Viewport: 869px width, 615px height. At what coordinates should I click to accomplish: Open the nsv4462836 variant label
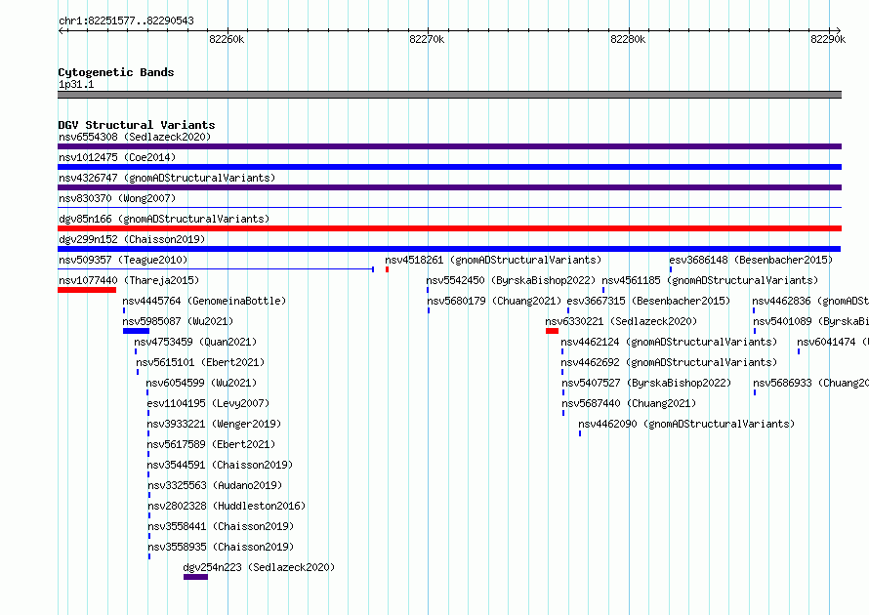[810, 301]
